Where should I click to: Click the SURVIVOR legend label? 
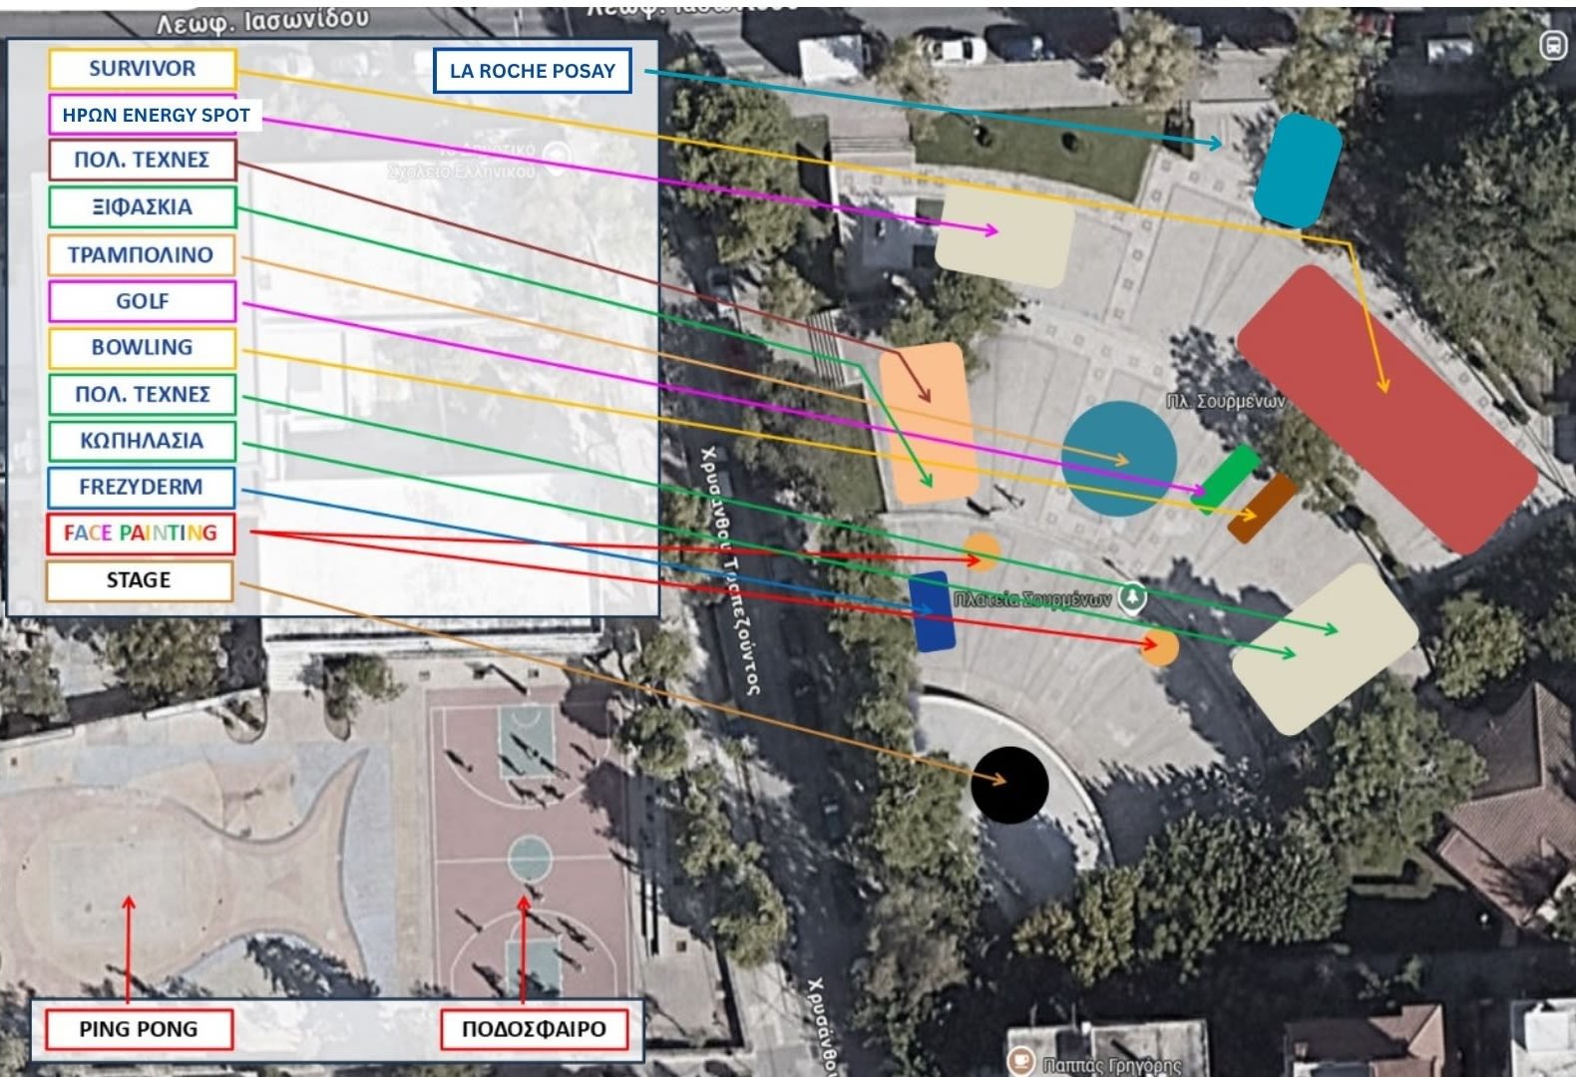(x=143, y=69)
